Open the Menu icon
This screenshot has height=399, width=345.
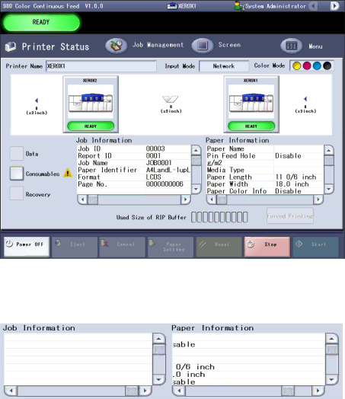(292, 46)
